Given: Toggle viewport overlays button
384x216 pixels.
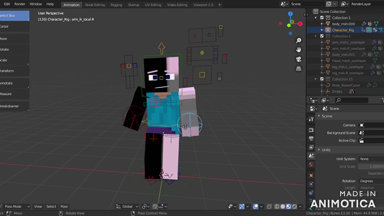Looking at the screenshot, I should 256,206.
